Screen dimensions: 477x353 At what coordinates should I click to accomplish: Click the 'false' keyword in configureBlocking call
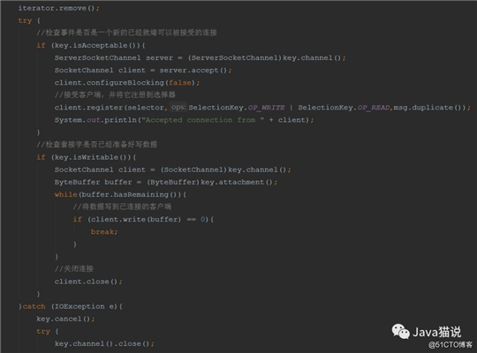pos(180,83)
